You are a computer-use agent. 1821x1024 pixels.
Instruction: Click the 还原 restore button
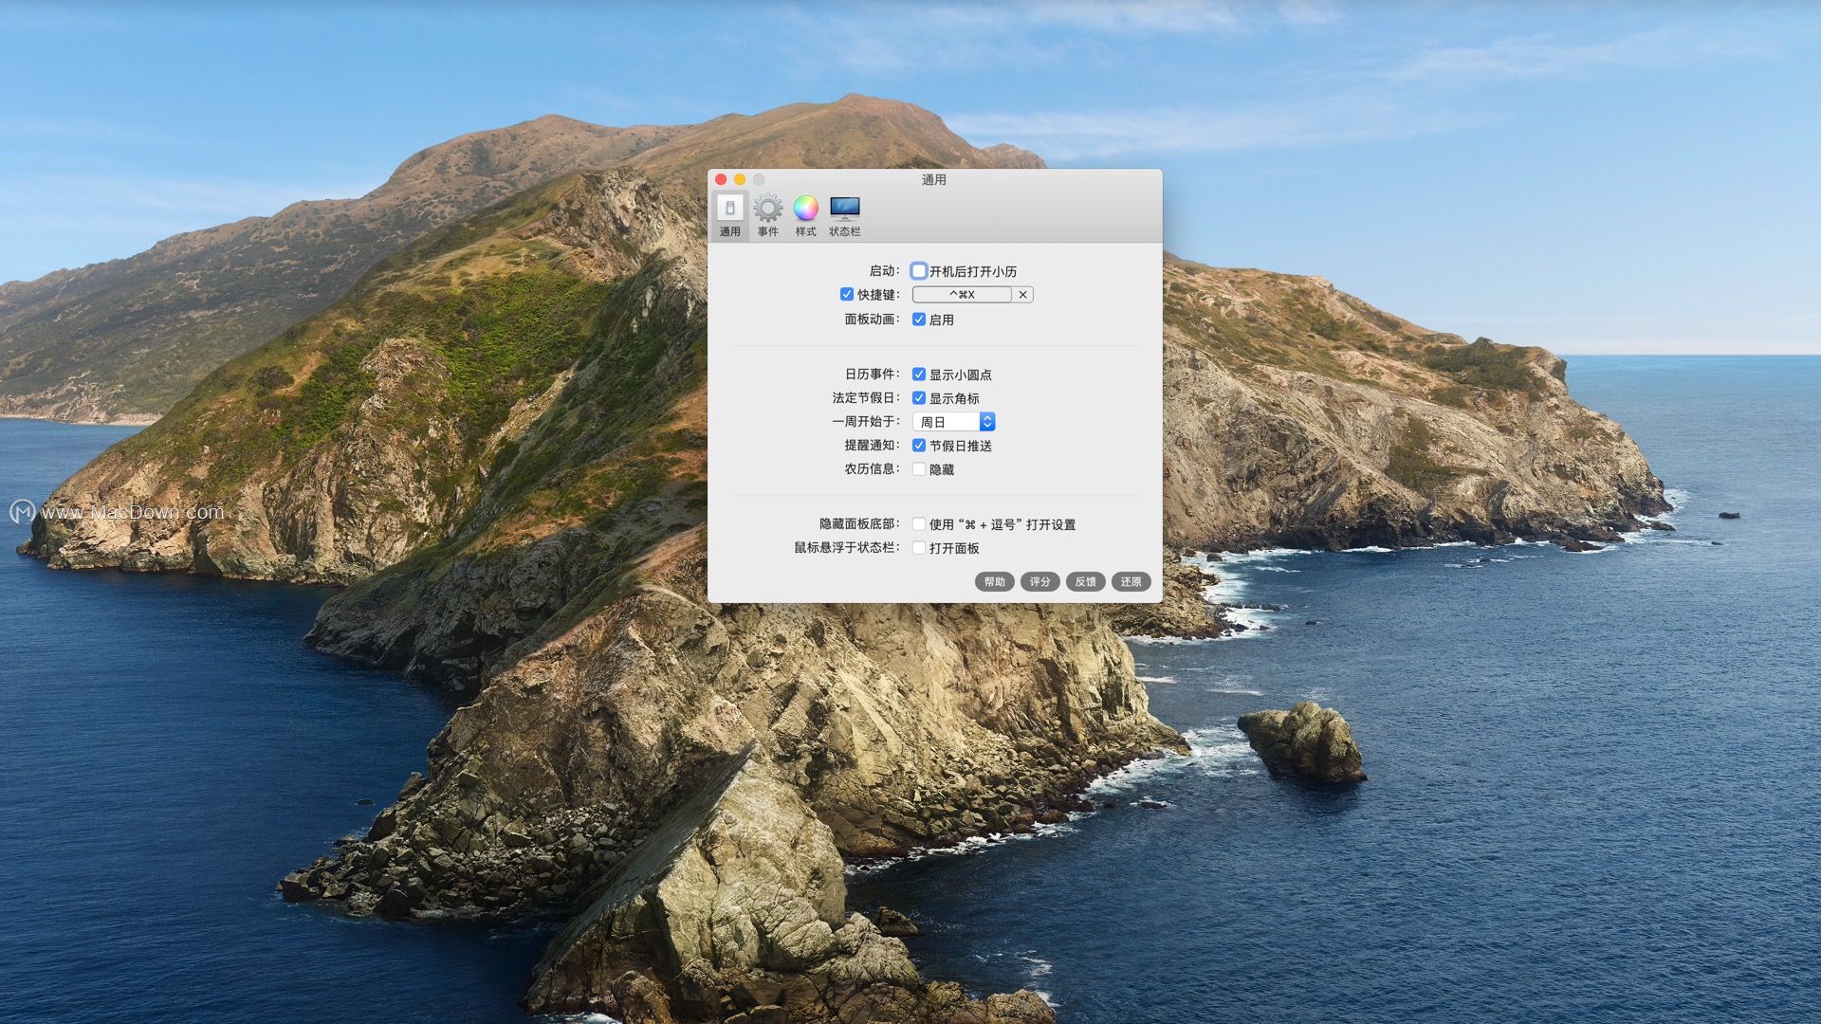[1131, 582]
